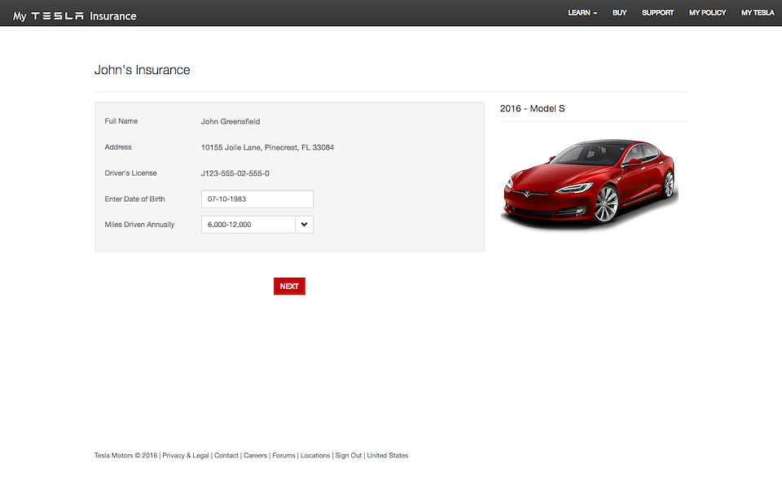Click the red Model S car image
This screenshot has width=782, height=477.
click(590, 182)
